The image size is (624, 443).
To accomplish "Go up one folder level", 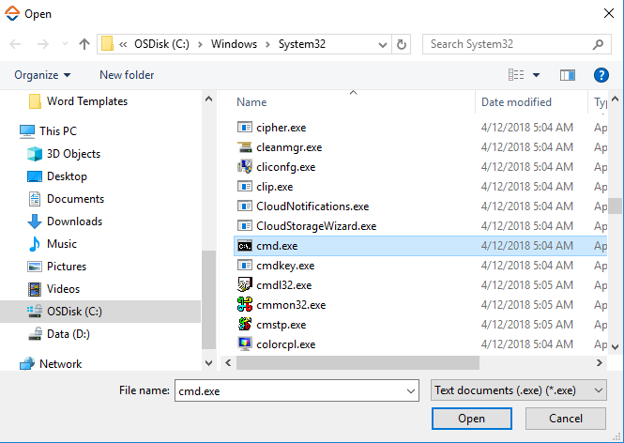I will (x=84, y=44).
